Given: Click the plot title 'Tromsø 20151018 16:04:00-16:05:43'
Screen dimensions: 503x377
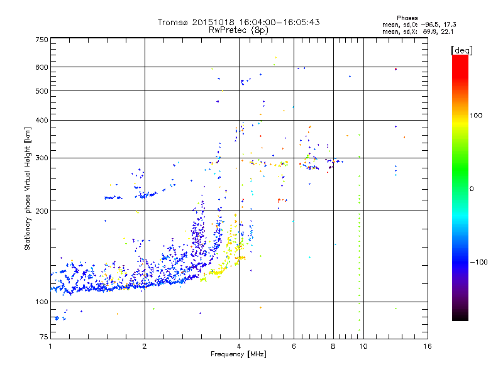Looking at the screenshot, I should pos(238,22).
